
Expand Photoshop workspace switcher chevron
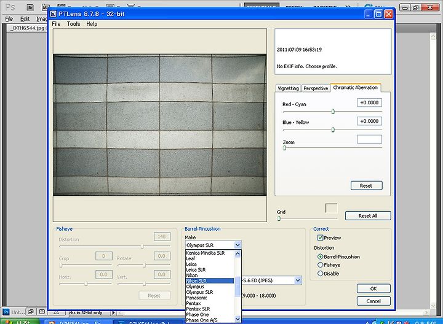[349, 6]
